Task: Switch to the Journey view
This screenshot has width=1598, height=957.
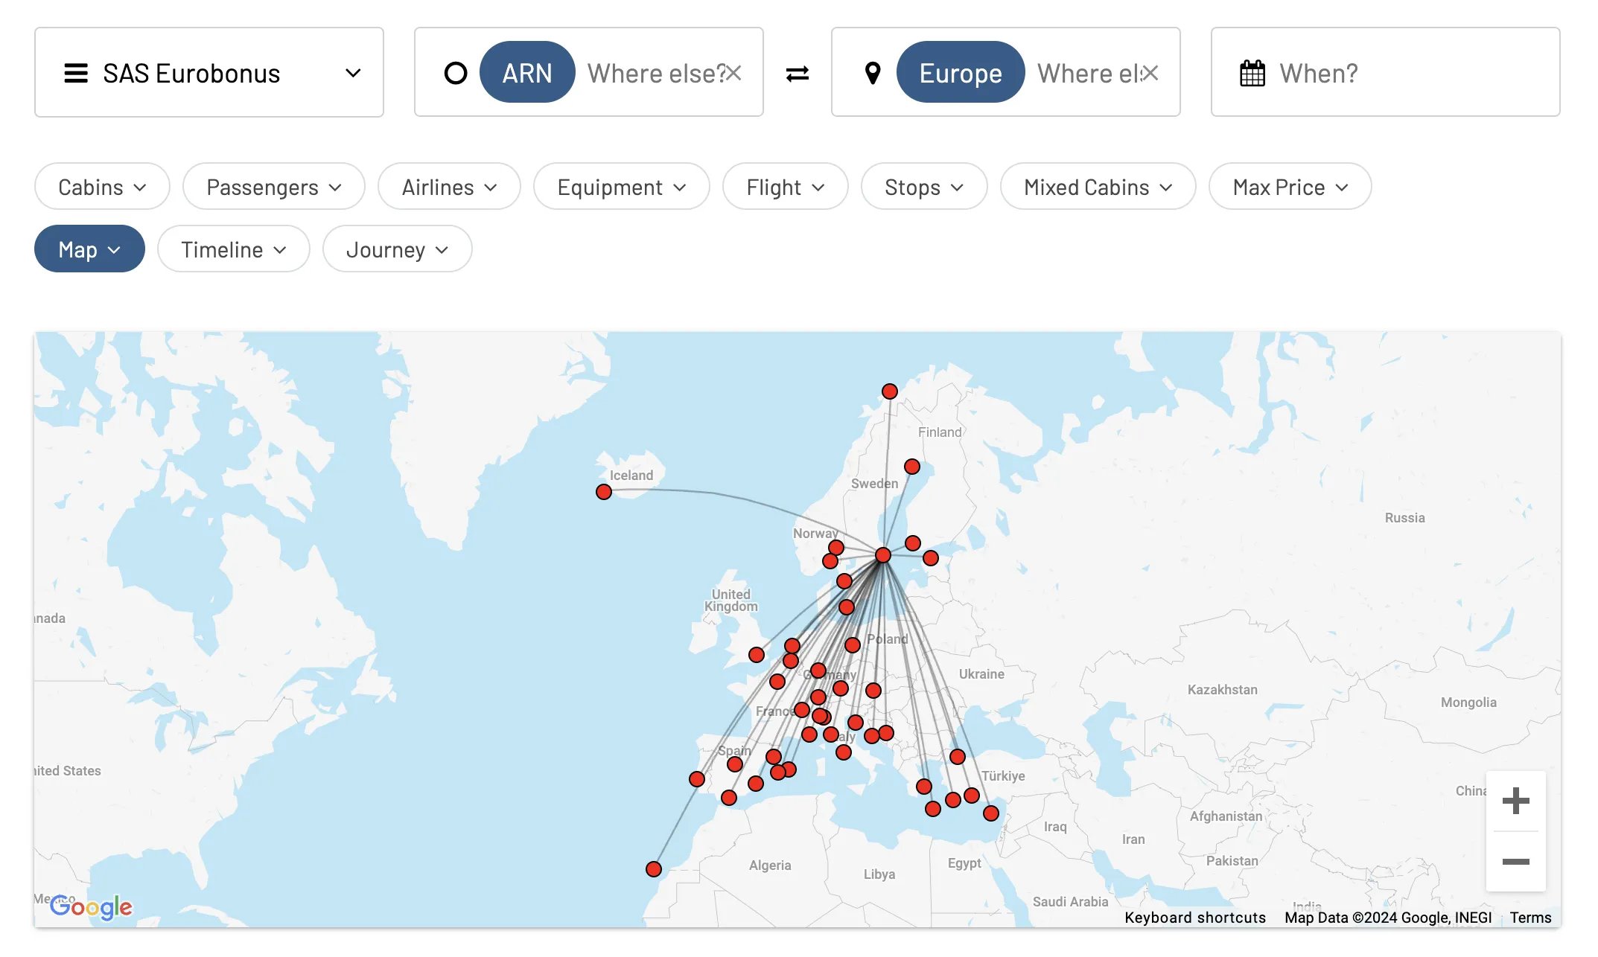Action: tap(398, 249)
